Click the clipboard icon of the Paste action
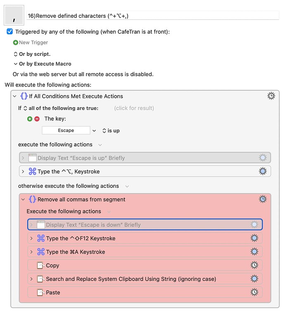This screenshot has height=316, width=285. (40, 292)
